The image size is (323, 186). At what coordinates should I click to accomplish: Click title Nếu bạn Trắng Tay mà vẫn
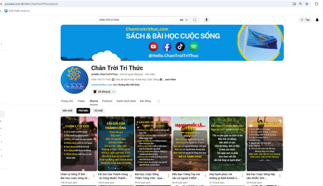(186, 176)
